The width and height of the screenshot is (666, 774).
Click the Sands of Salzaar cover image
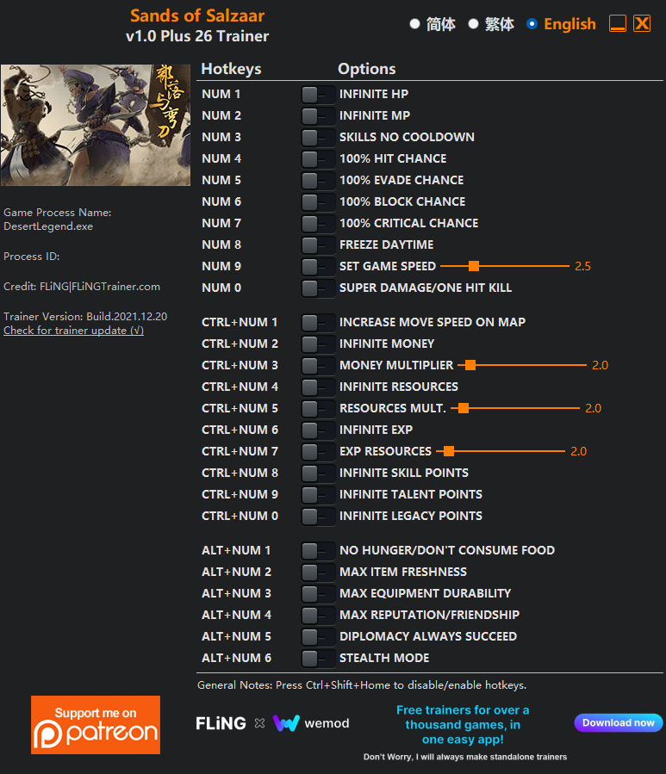click(x=96, y=125)
